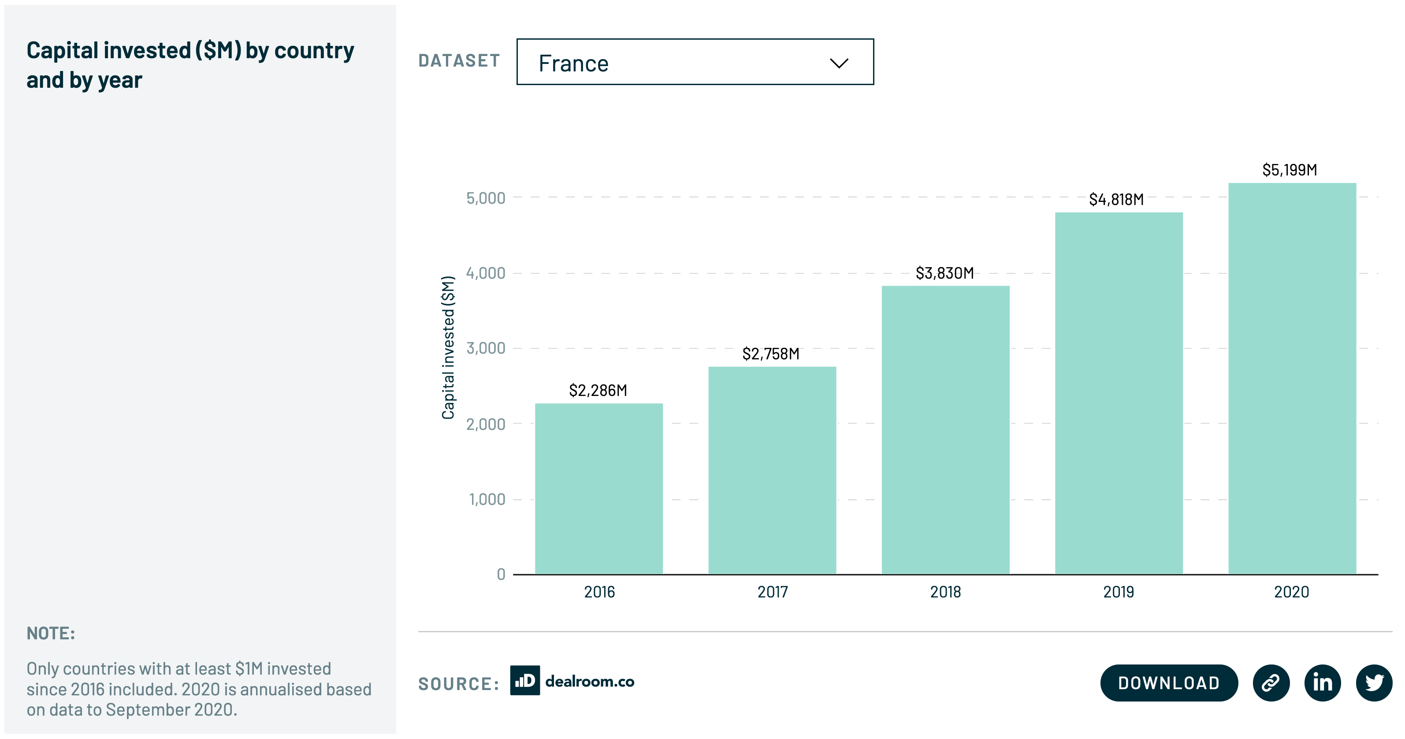Select the 2017 capital invested bar

pos(772,470)
